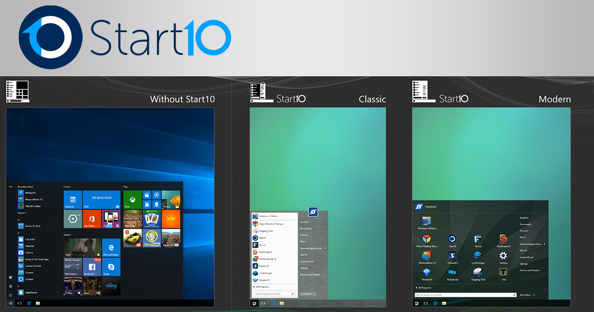Select Control Panel in the Classic menu
This screenshot has width=594, height=312.
[x=307, y=261]
